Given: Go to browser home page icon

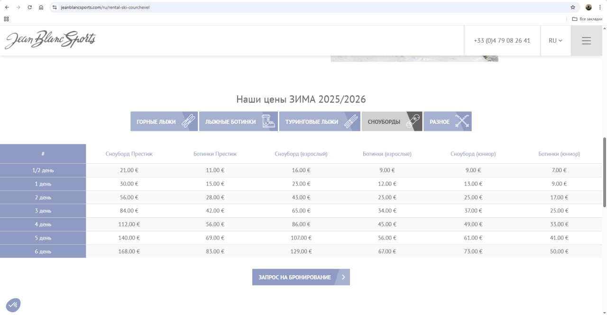Looking at the screenshot, I should pos(41,7).
